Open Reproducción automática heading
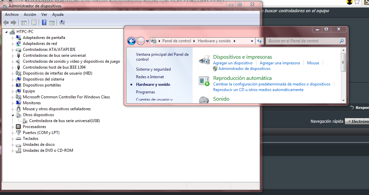 [x=242, y=78]
